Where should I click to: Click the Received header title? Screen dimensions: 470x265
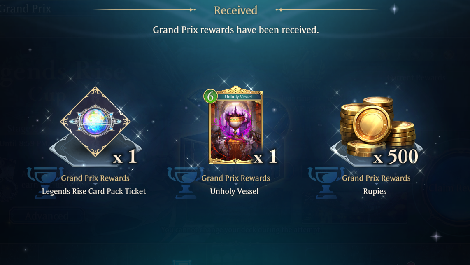[235, 10]
